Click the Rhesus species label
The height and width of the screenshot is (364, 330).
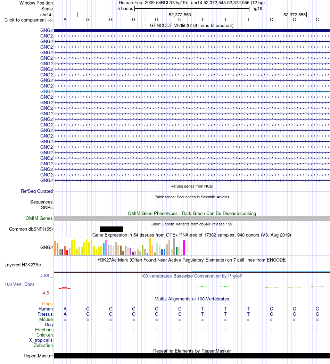45,314
